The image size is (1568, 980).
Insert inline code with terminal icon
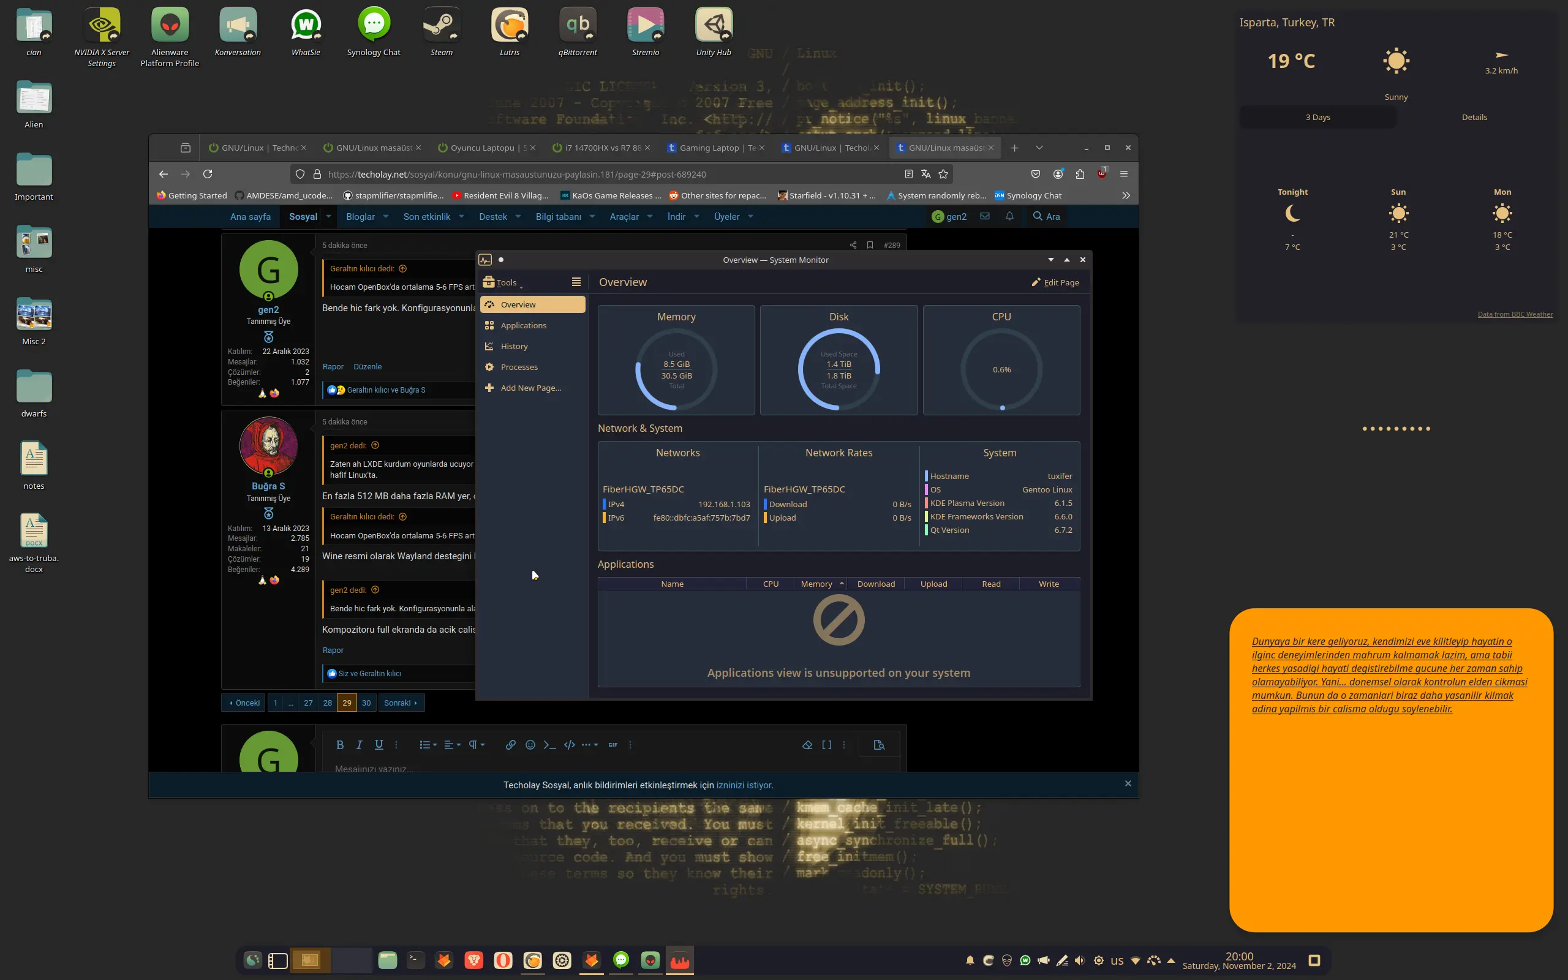(x=549, y=745)
